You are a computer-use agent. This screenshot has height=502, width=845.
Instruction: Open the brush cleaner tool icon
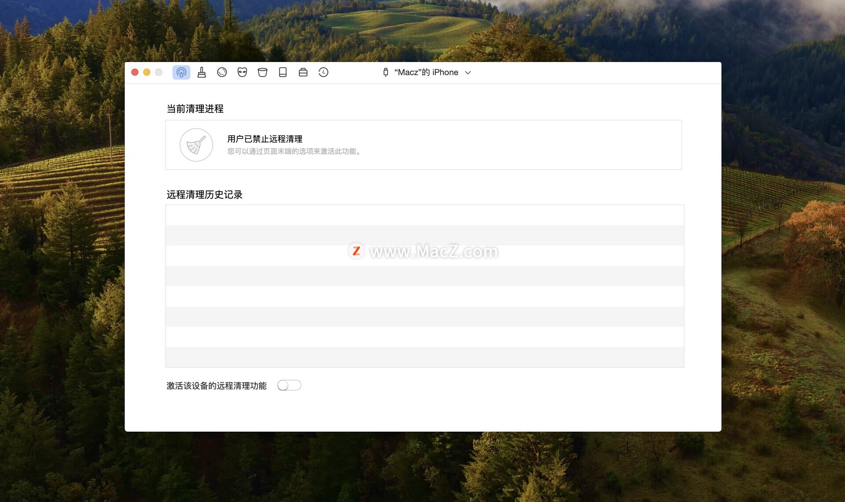pyautogui.click(x=202, y=72)
